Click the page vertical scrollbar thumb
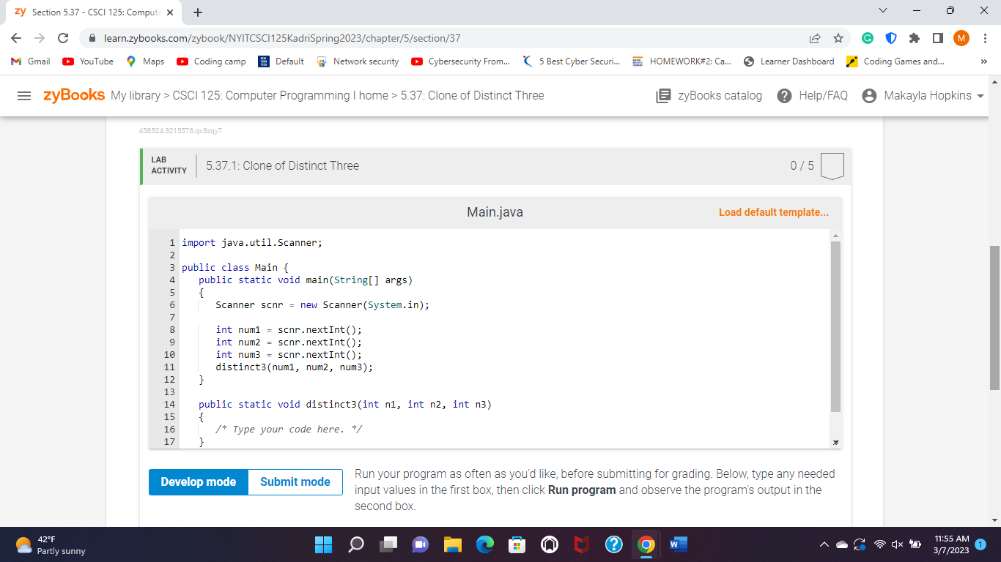 (995, 318)
